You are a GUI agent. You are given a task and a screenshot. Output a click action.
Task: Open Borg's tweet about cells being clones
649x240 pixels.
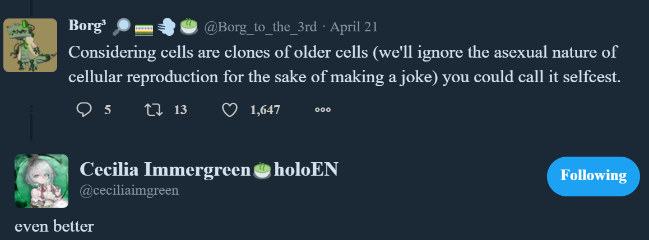click(344, 65)
